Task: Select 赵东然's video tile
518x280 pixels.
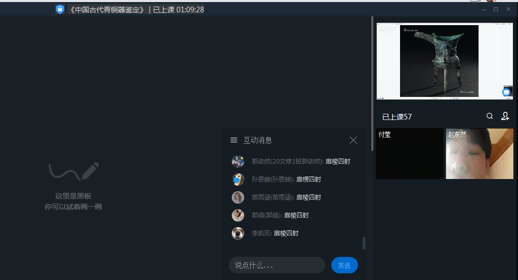Action: [480, 153]
